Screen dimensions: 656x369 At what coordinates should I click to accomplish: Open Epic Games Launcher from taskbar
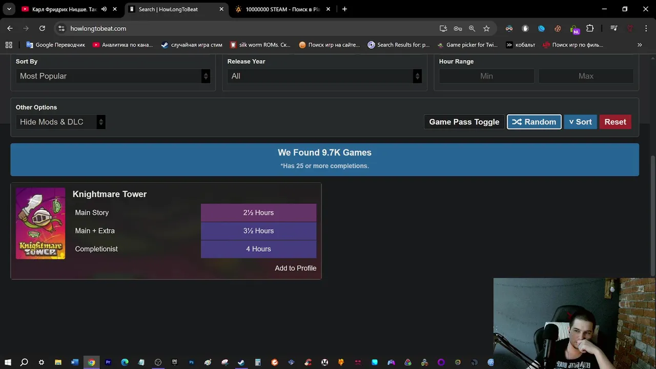pos(174,362)
